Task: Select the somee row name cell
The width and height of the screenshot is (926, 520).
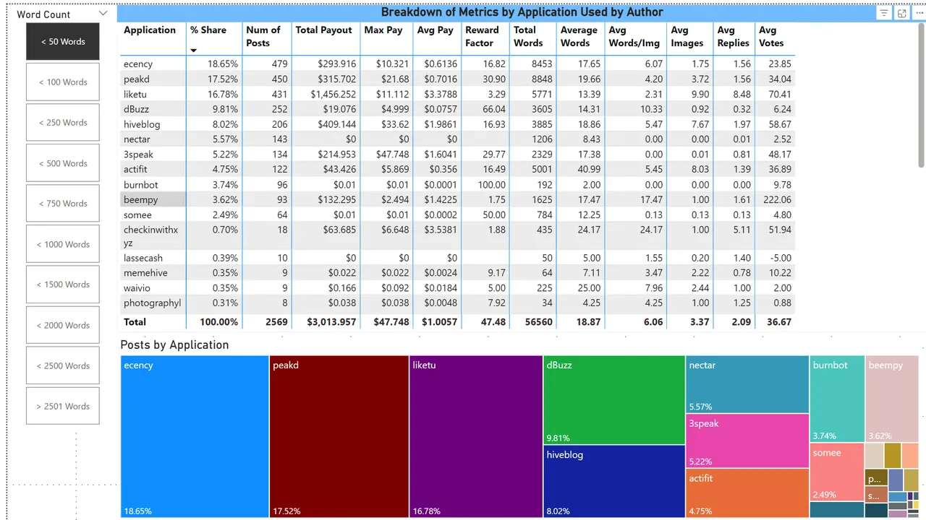Action: point(153,214)
